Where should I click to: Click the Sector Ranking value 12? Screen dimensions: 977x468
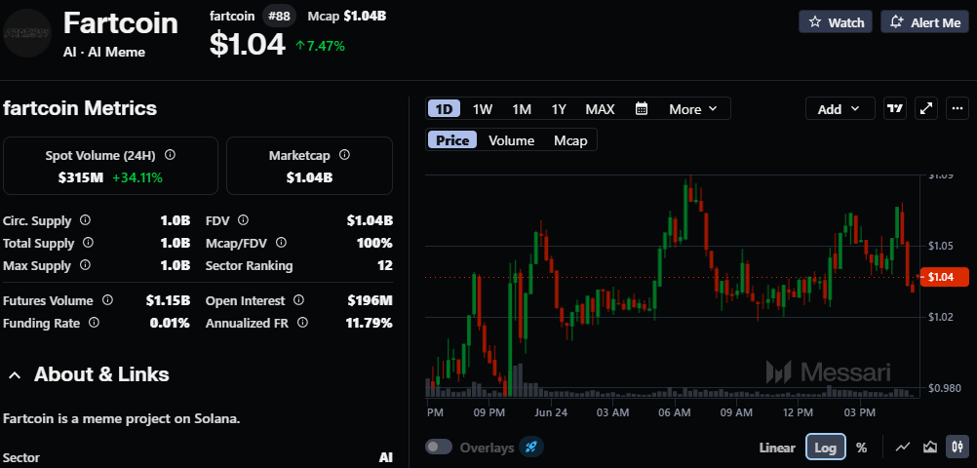click(385, 265)
